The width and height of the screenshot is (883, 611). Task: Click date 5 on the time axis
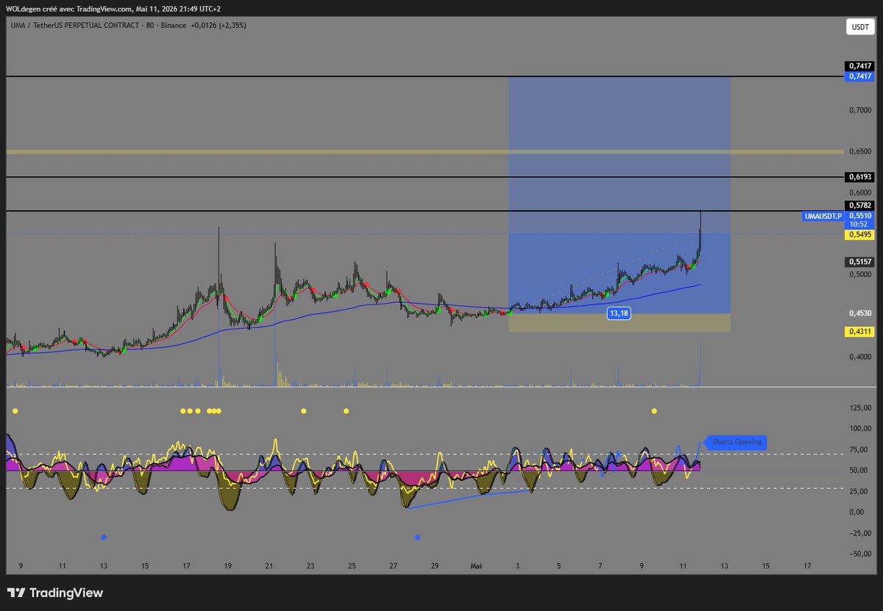tap(559, 566)
